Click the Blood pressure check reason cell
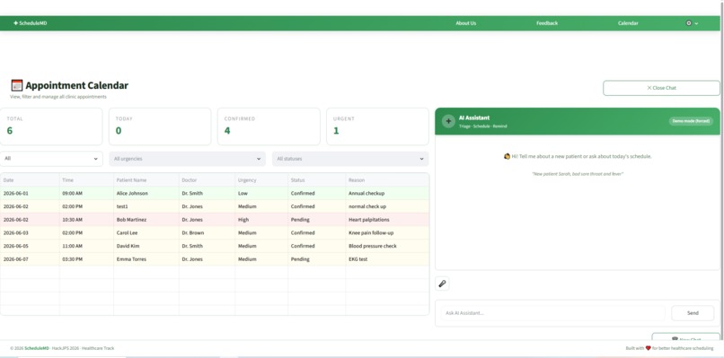This screenshot has height=358, width=724. (387, 246)
